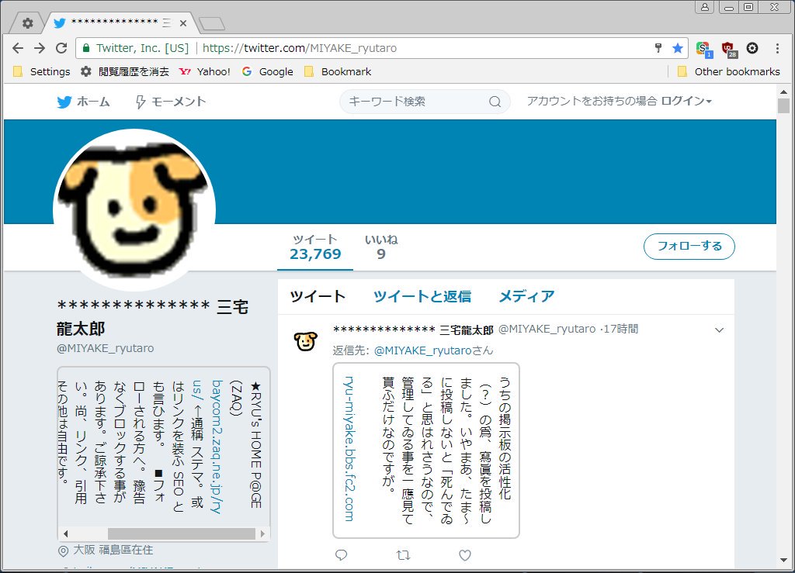Open ryu-miyake.bbs.fc2.com link in tweet
The height and width of the screenshot is (573, 795).
pyautogui.click(x=349, y=448)
